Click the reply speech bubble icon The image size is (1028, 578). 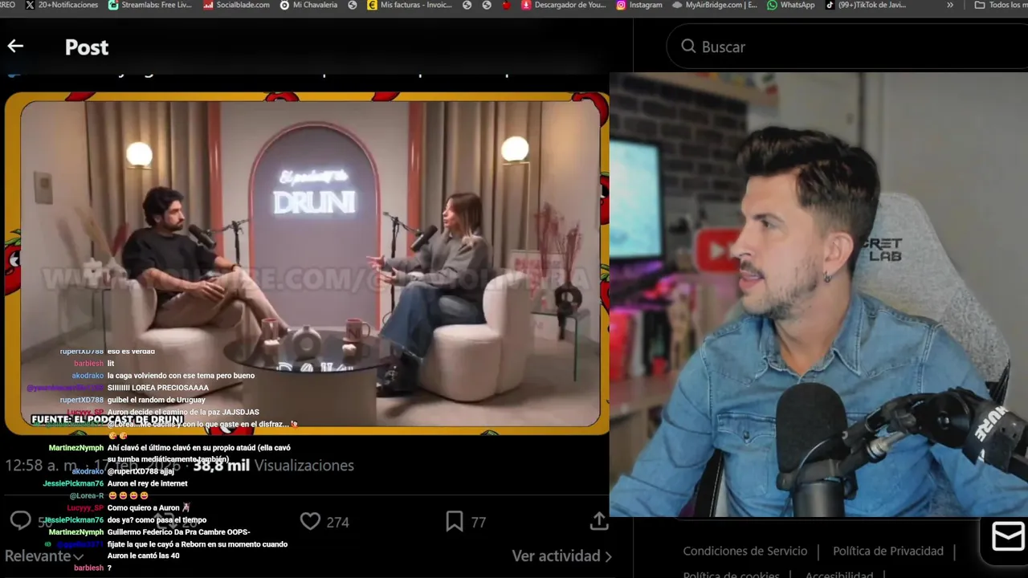pos(20,521)
